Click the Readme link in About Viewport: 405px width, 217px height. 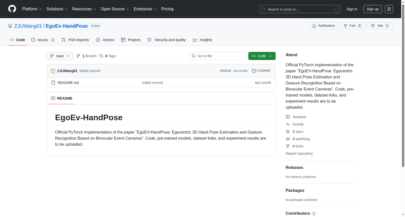299,117
